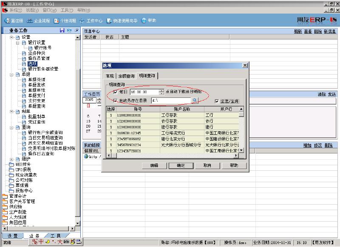Click the folder icon beside WEB财务

[x=11, y=164]
